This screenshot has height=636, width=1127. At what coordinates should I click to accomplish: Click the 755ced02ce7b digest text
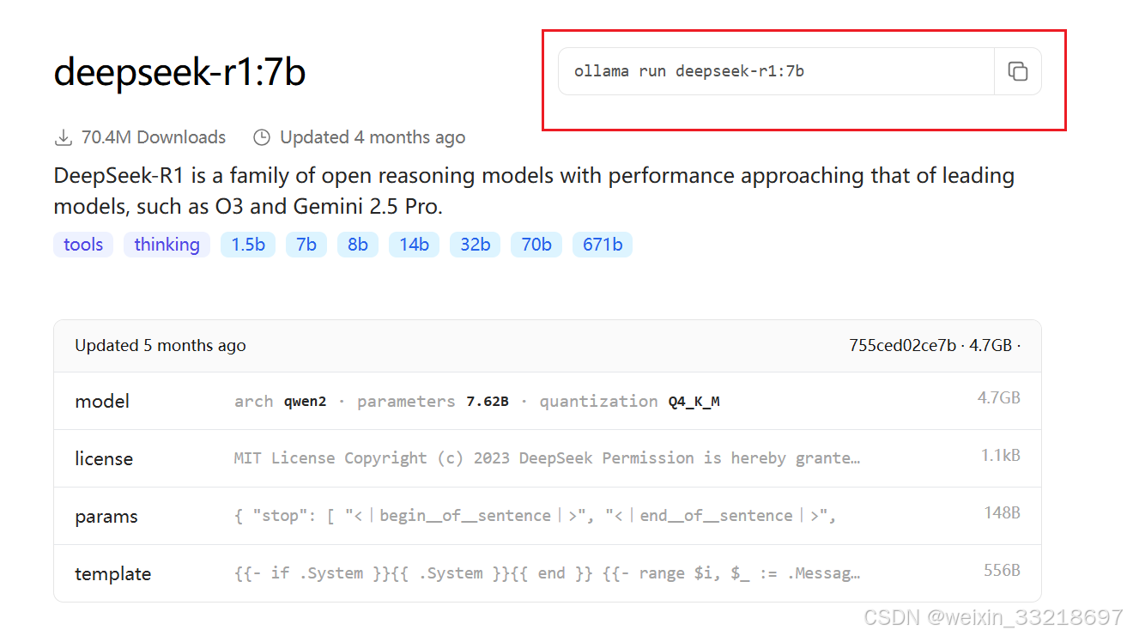902,346
